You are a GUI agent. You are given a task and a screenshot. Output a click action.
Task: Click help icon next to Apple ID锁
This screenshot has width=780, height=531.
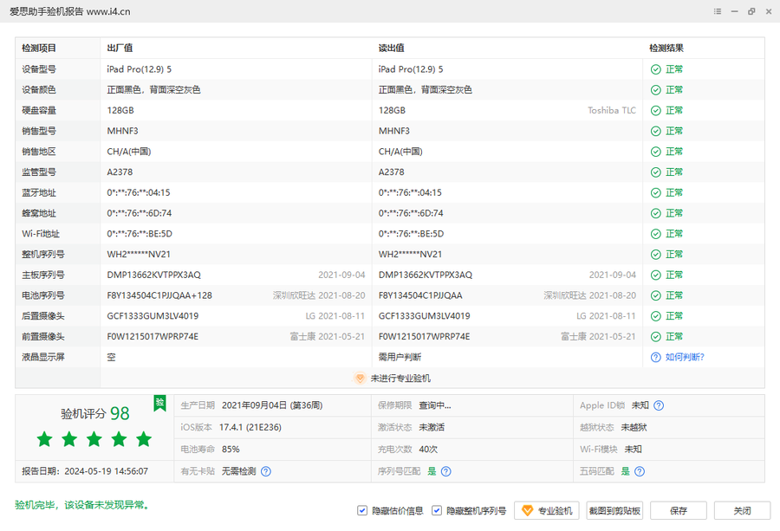pos(659,405)
